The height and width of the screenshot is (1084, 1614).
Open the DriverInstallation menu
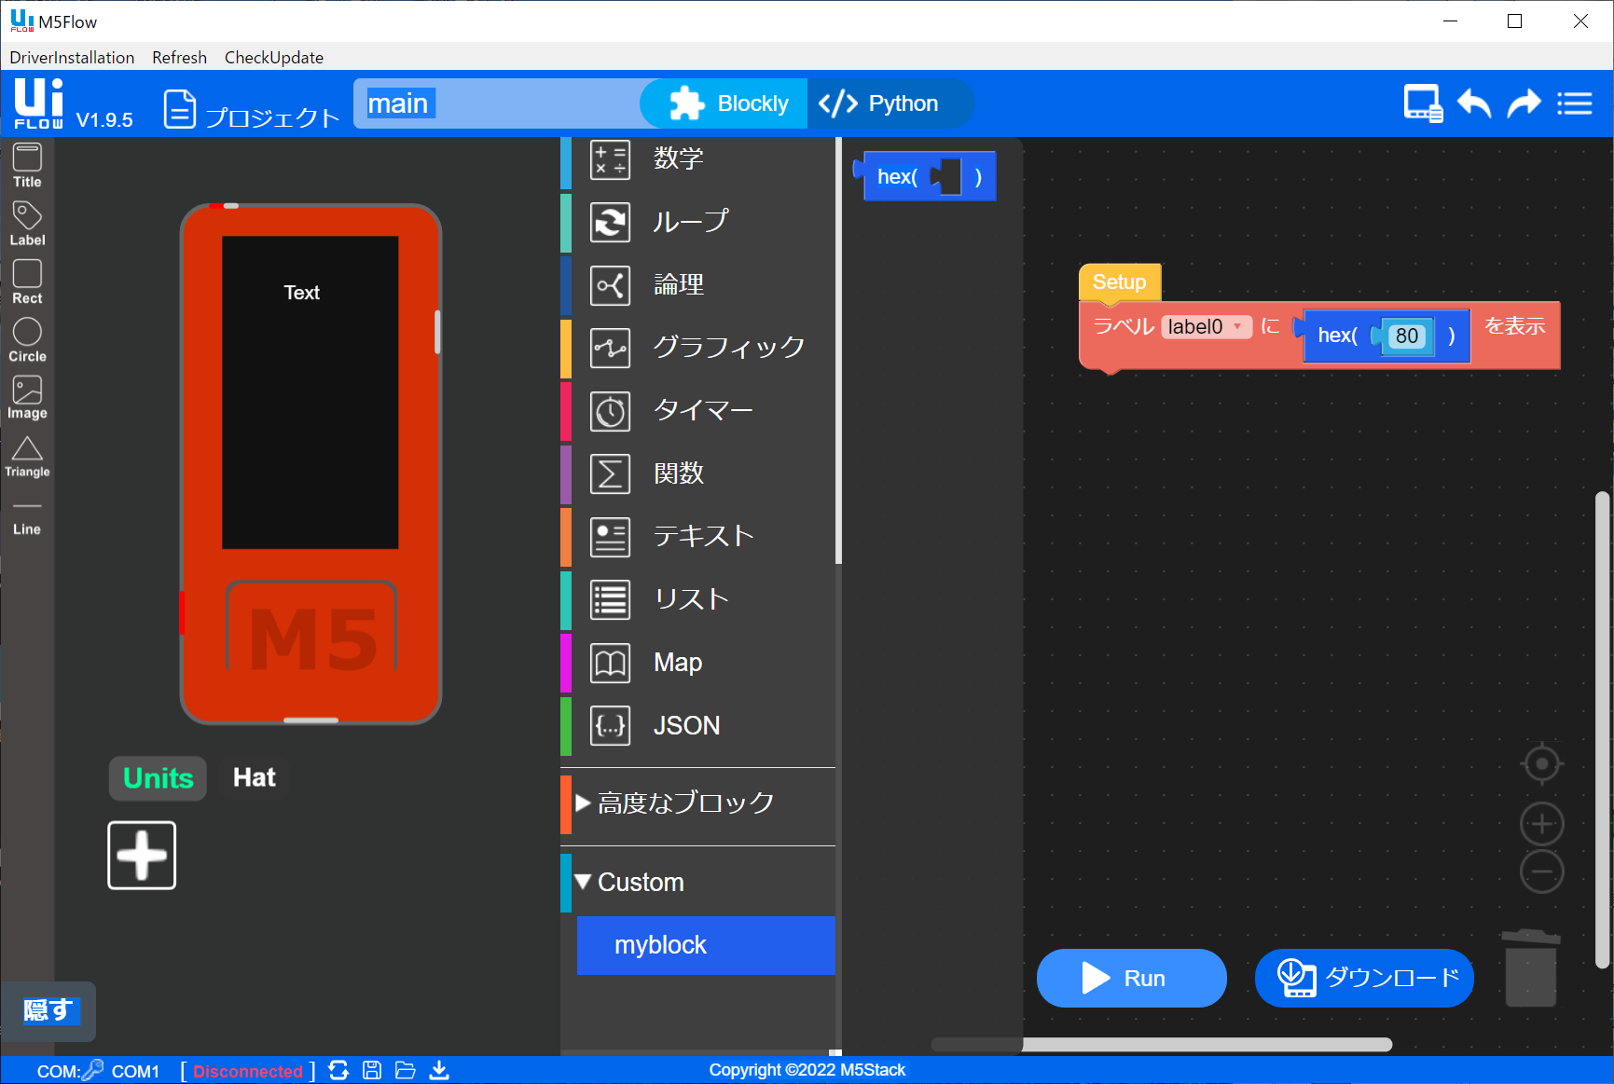(72, 58)
